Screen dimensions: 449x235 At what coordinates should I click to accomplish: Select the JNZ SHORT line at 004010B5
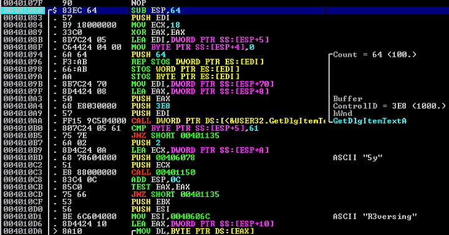[x=175, y=136]
